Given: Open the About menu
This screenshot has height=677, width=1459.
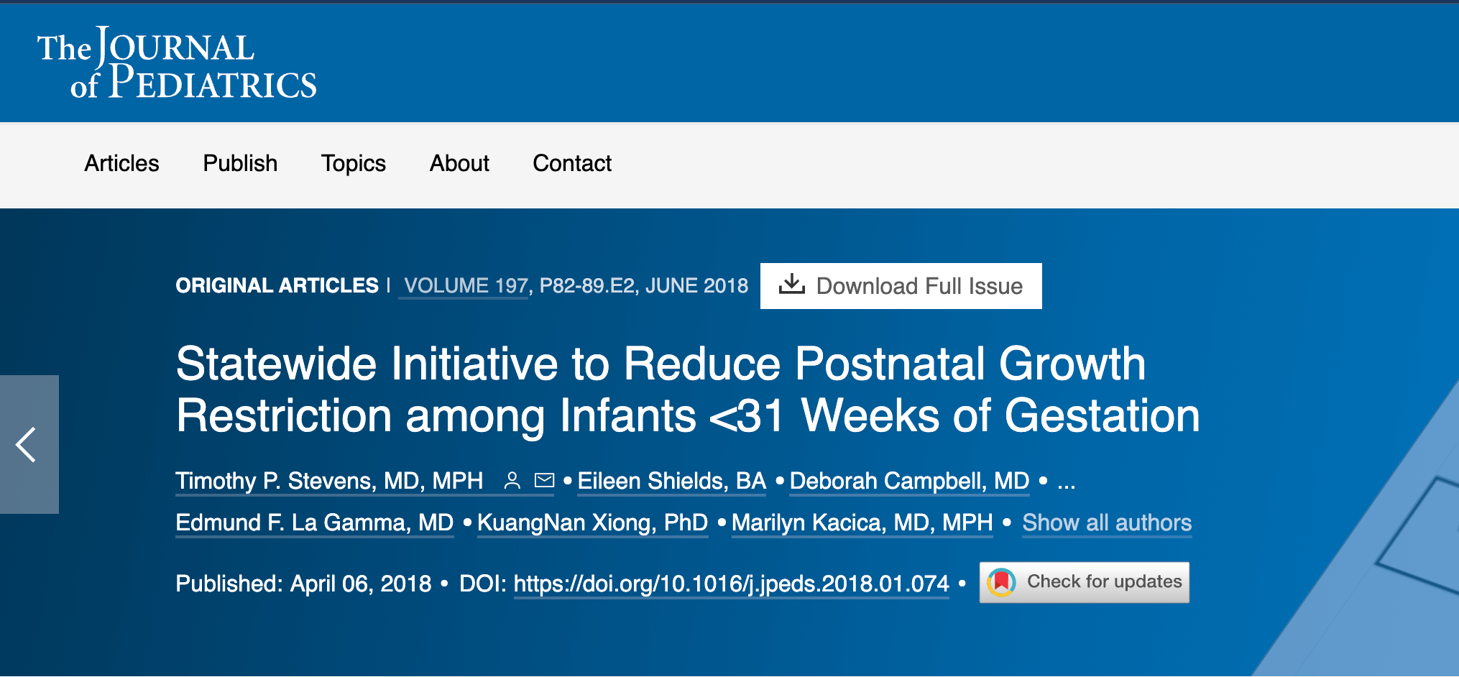Looking at the screenshot, I should tap(459, 164).
